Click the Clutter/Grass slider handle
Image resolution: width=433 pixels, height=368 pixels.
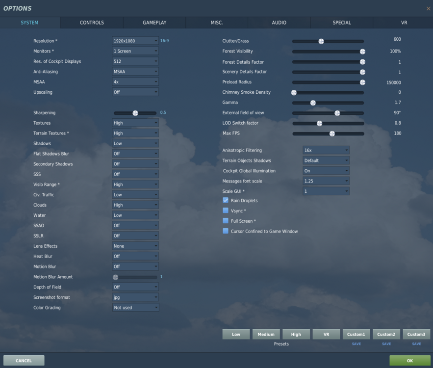click(x=321, y=41)
